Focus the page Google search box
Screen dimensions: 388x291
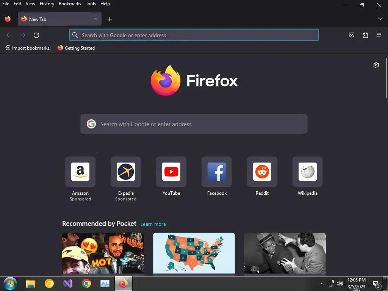click(194, 124)
